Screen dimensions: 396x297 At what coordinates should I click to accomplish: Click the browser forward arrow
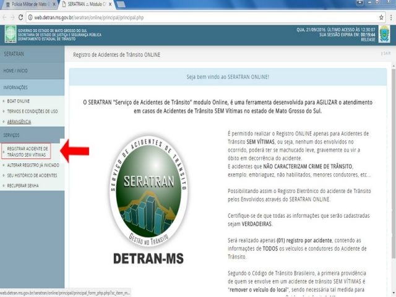tap(12, 17)
